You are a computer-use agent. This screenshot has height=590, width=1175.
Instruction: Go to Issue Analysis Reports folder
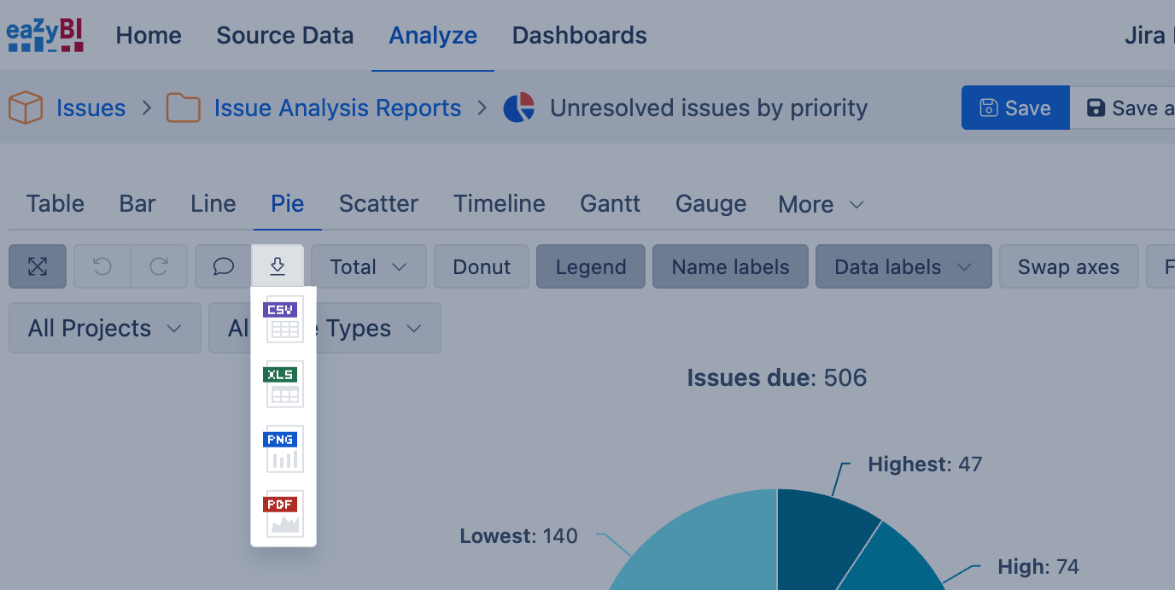[x=337, y=108]
